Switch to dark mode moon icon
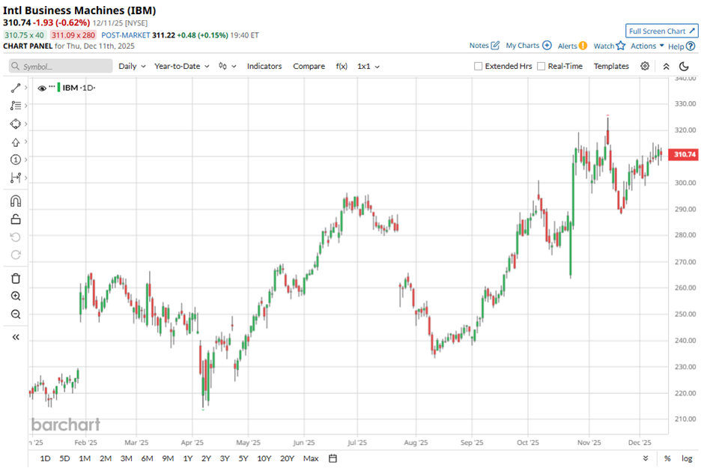The width and height of the screenshot is (704, 474). [685, 66]
